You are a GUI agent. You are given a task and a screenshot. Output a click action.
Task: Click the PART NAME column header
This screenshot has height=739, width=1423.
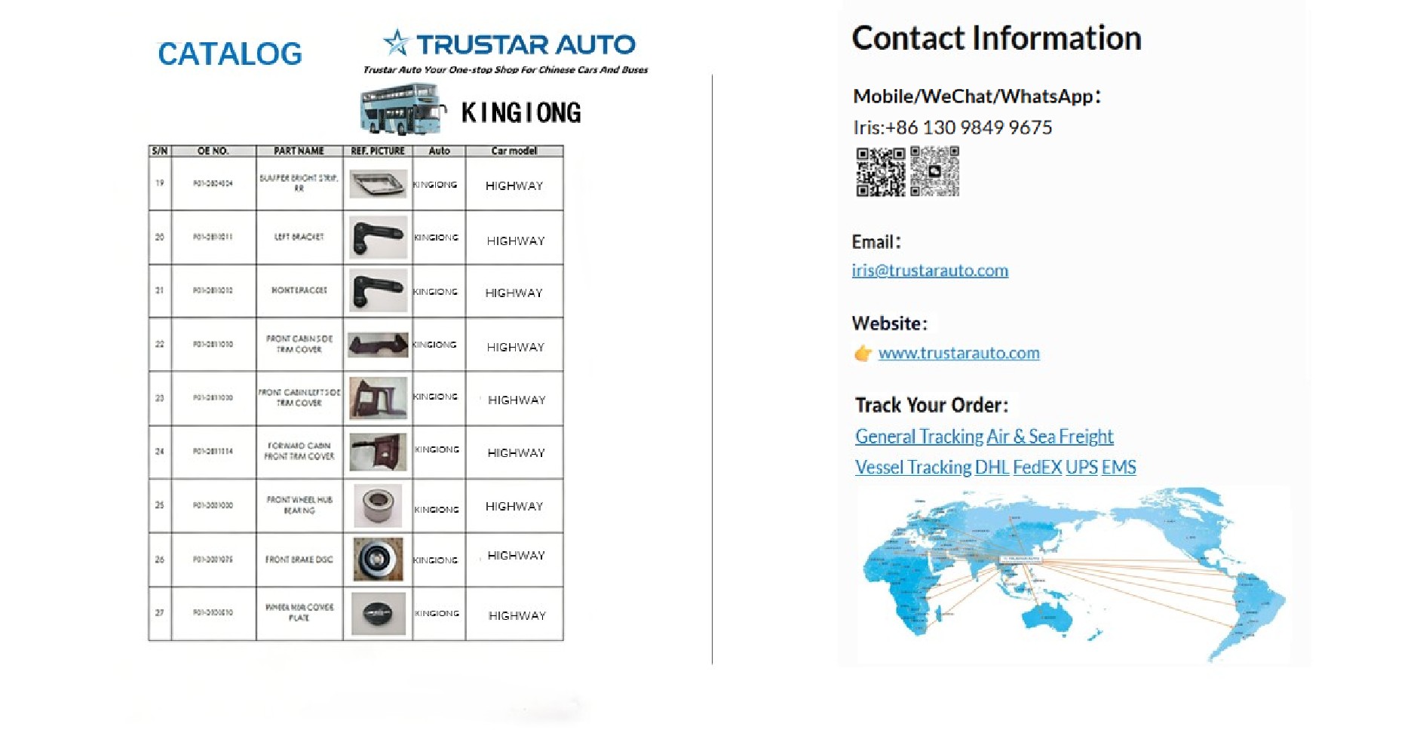(299, 151)
